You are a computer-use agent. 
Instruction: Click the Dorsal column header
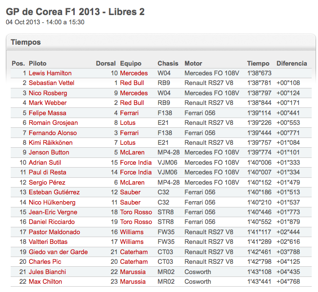[x=106, y=63]
